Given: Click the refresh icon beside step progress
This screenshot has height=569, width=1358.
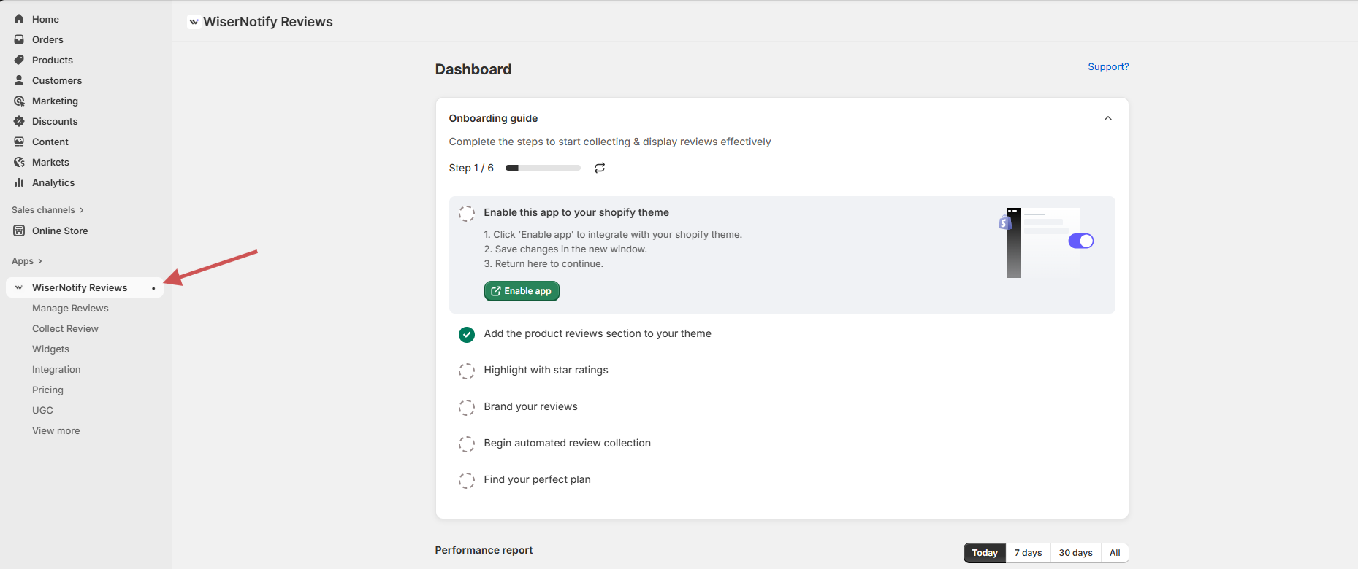Looking at the screenshot, I should click(x=600, y=168).
